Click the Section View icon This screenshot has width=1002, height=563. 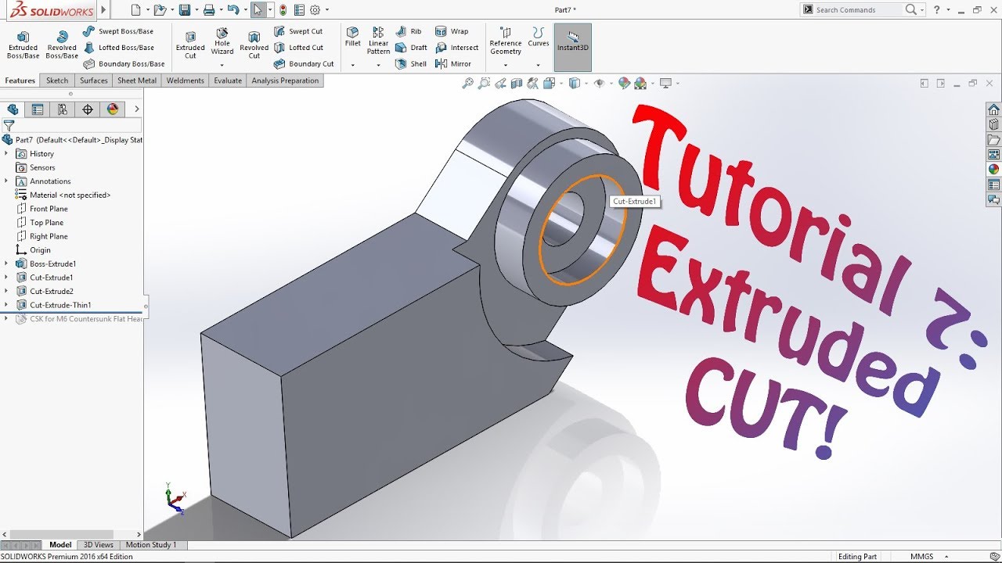(x=517, y=83)
